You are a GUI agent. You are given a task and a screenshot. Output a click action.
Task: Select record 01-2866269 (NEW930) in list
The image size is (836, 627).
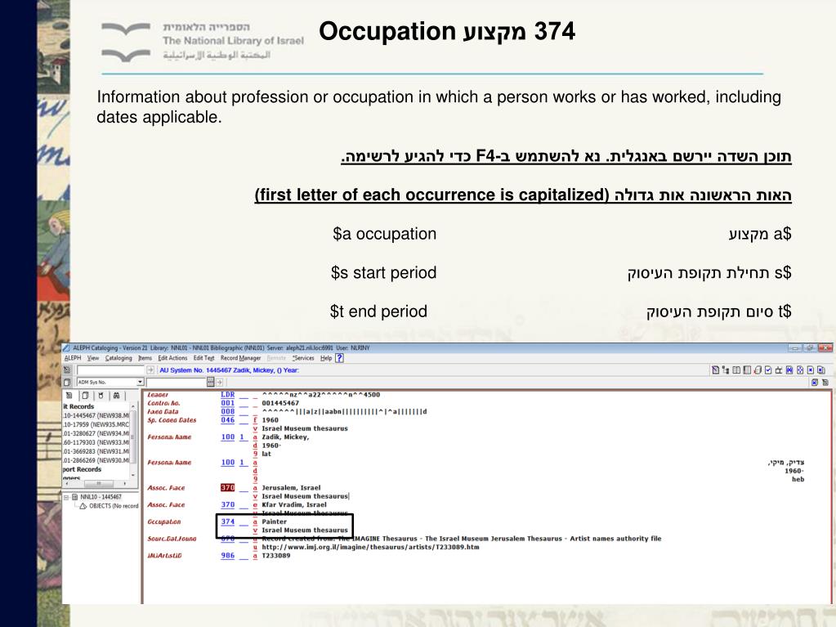pyautogui.click(x=96, y=460)
